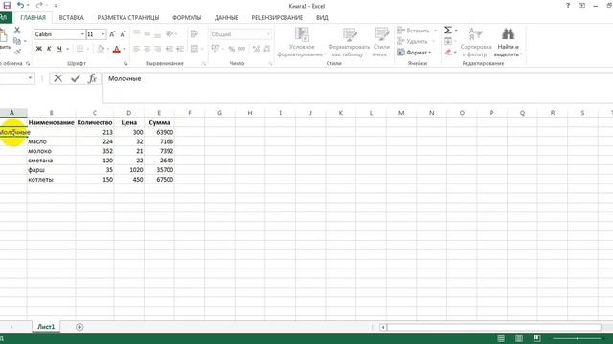
Task: Click the red font color A swatch
Action: (117, 49)
